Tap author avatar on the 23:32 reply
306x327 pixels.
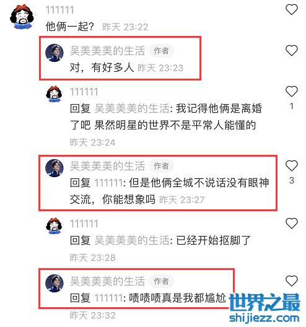pos(55,283)
